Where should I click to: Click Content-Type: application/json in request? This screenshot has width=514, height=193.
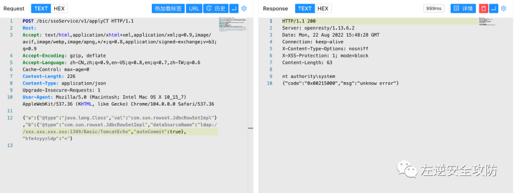(64, 83)
